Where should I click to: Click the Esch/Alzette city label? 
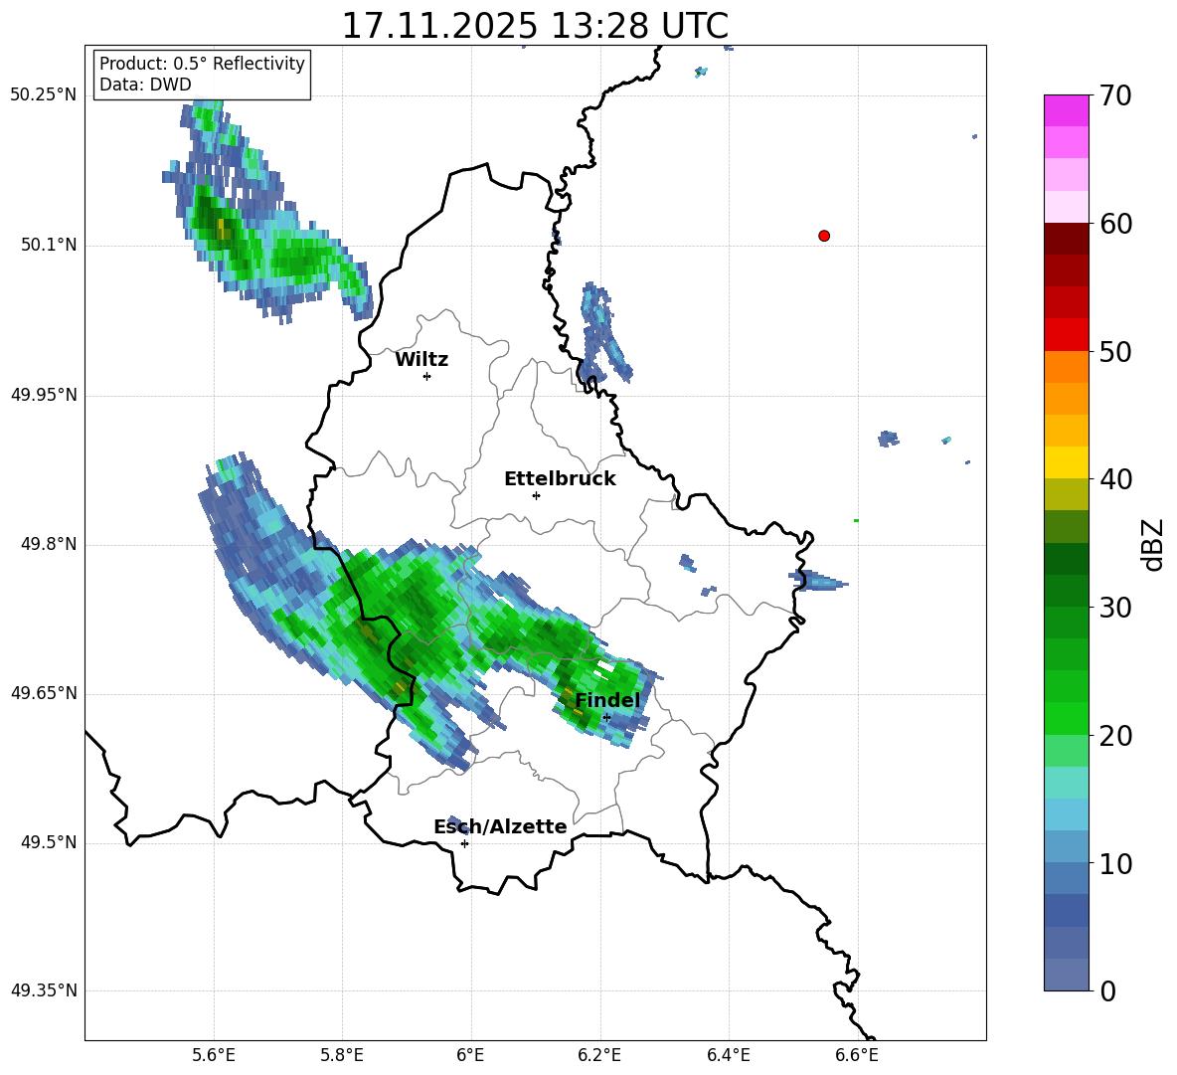tap(500, 827)
